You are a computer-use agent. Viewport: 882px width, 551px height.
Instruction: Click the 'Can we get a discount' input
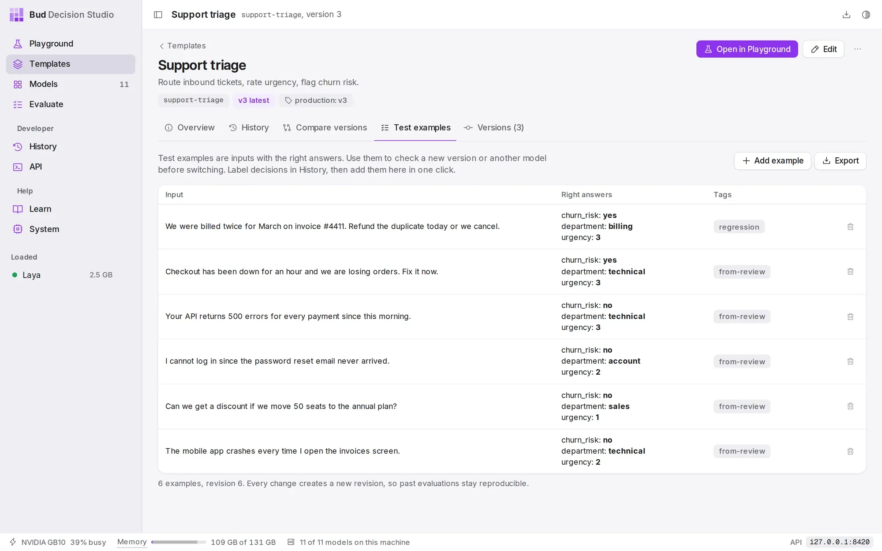pos(281,406)
